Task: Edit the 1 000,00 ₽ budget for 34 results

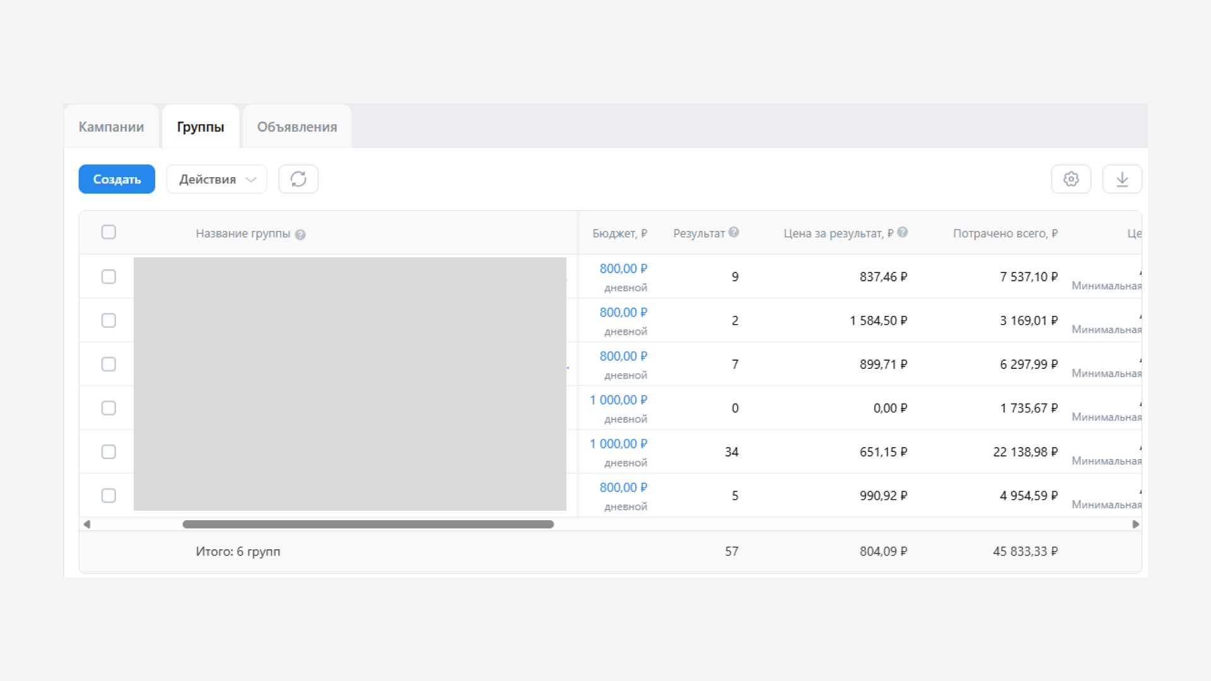Action: [618, 444]
